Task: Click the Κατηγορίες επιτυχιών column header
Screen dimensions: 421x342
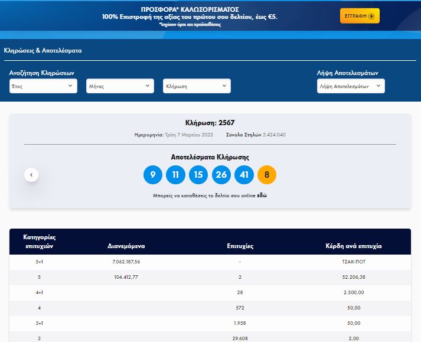Action: pyautogui.click(x=39, y=242)
